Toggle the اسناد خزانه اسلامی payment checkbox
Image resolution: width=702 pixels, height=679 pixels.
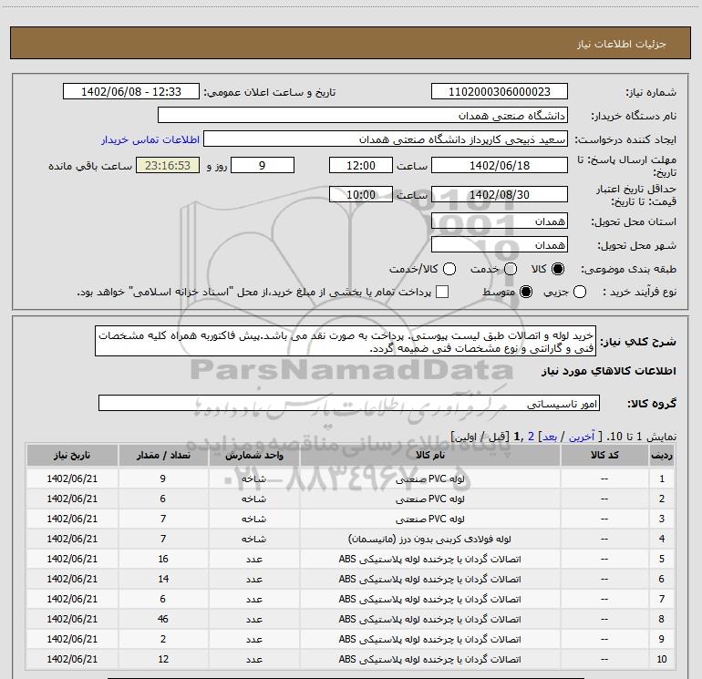tap(442, 292)
